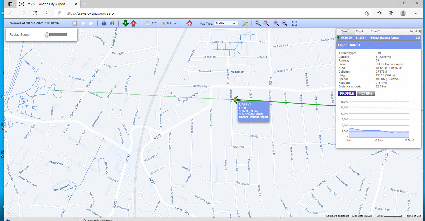Sort flight list by Time column
This screenshot has width=425, height=221.
click(x=344, y=31)
